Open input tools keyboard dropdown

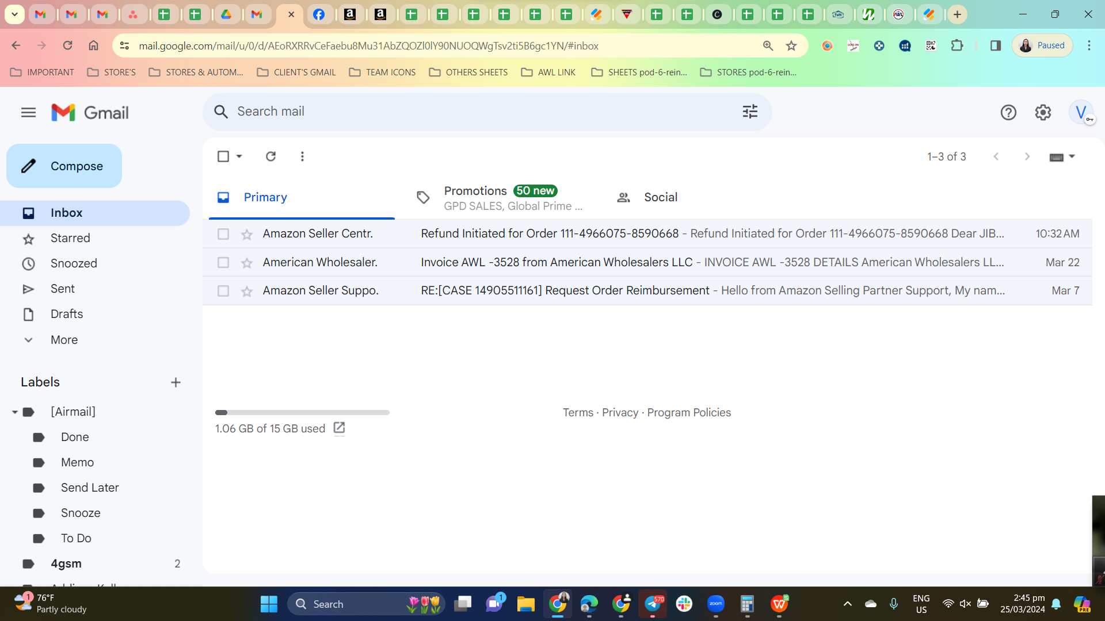[1062, 156]
